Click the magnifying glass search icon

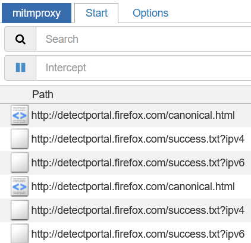(x=20, y=39)
